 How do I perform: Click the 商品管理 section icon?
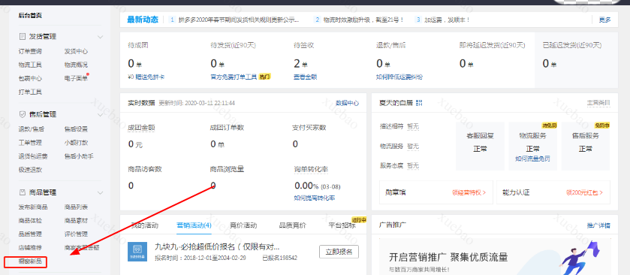point(23,192)
